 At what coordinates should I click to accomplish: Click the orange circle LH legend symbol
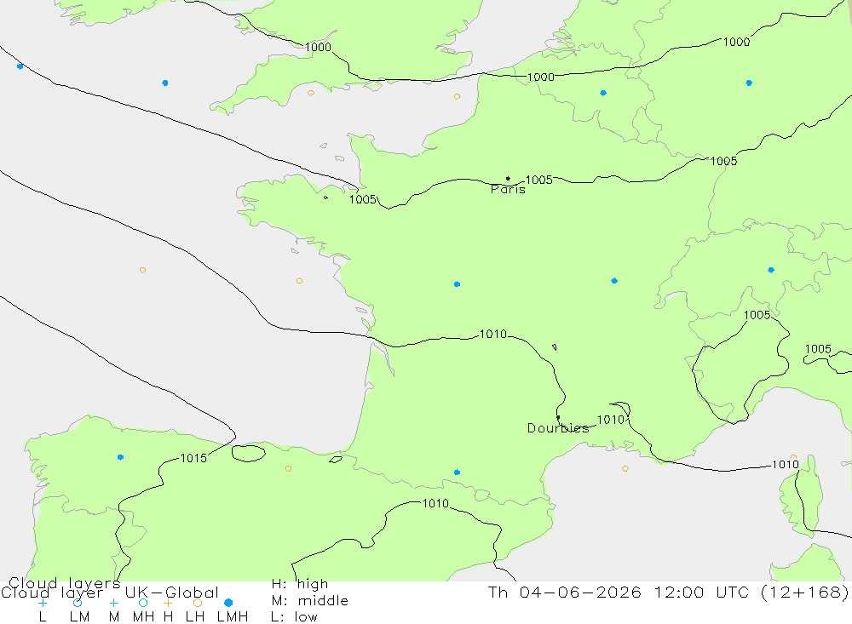point(198,603)
